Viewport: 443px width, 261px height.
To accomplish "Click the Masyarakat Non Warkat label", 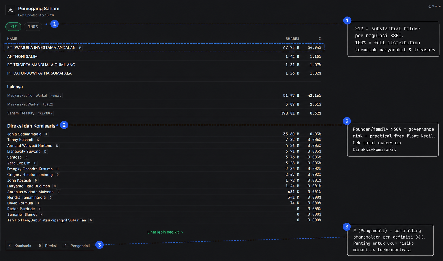I will (27, 95).
